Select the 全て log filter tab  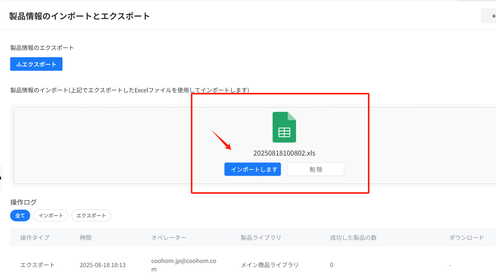click(x=20, y=216)
